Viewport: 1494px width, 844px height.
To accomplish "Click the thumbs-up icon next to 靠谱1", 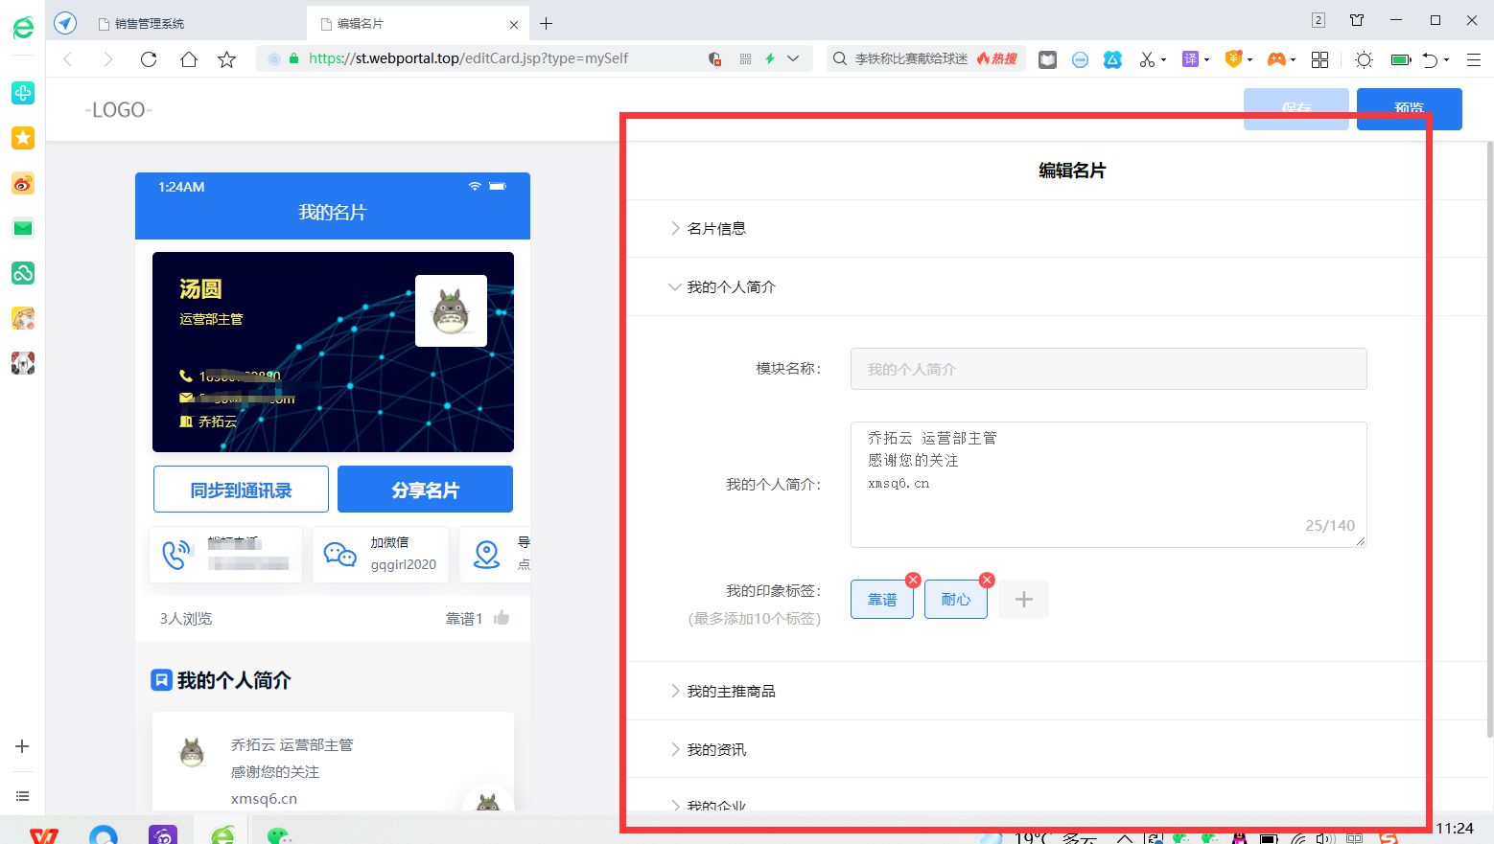I will pos(501,618).
